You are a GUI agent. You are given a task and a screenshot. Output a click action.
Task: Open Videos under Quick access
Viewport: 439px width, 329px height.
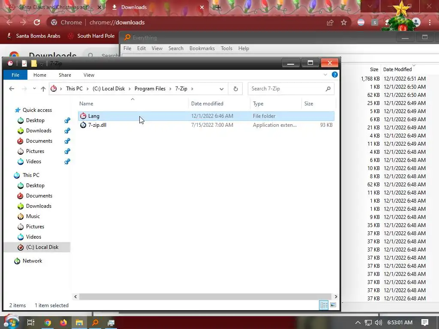point(33,162)
